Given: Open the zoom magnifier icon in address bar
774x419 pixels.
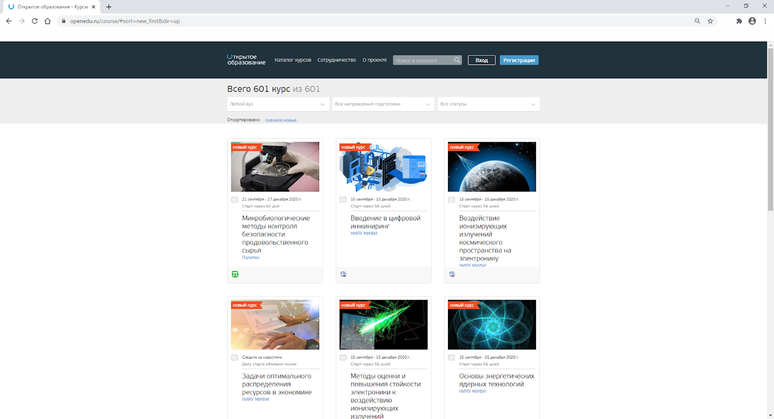Looking at the screenshot, I should 697,21.
